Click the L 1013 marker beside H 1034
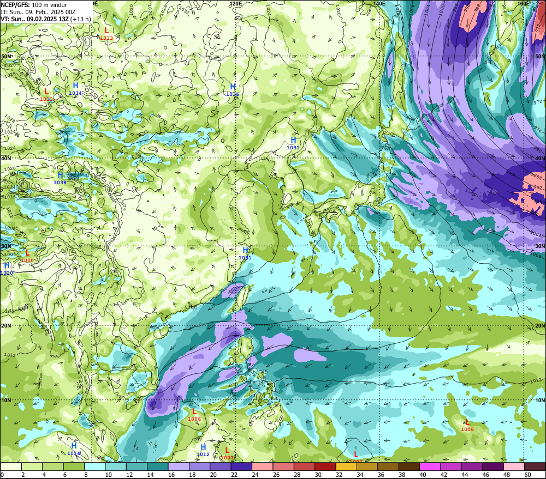 [46, 95]
